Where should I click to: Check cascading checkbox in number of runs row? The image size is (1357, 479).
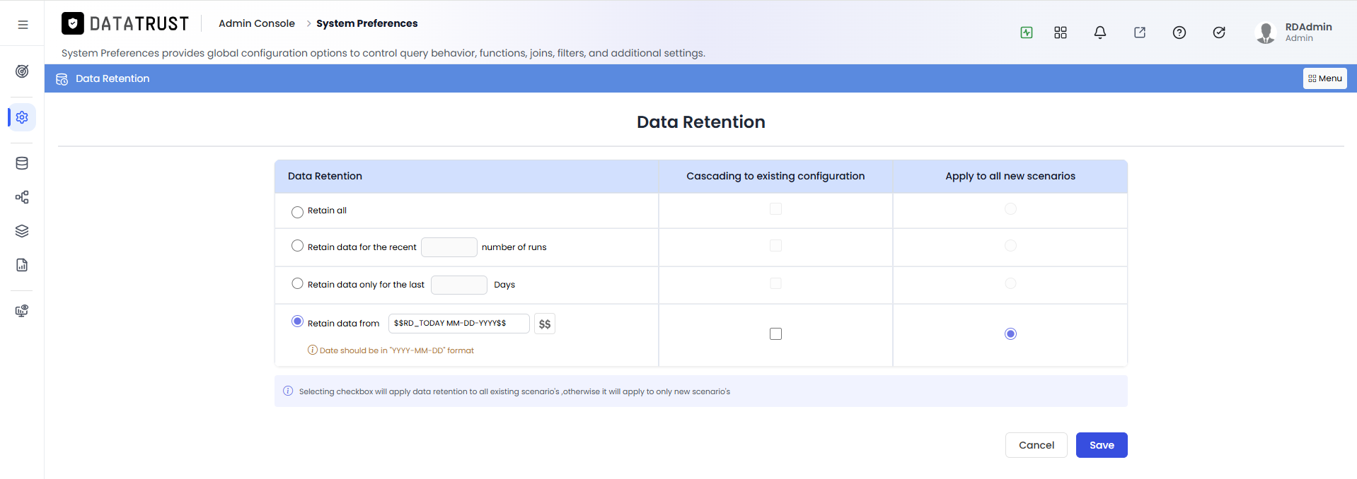point(775,246)
